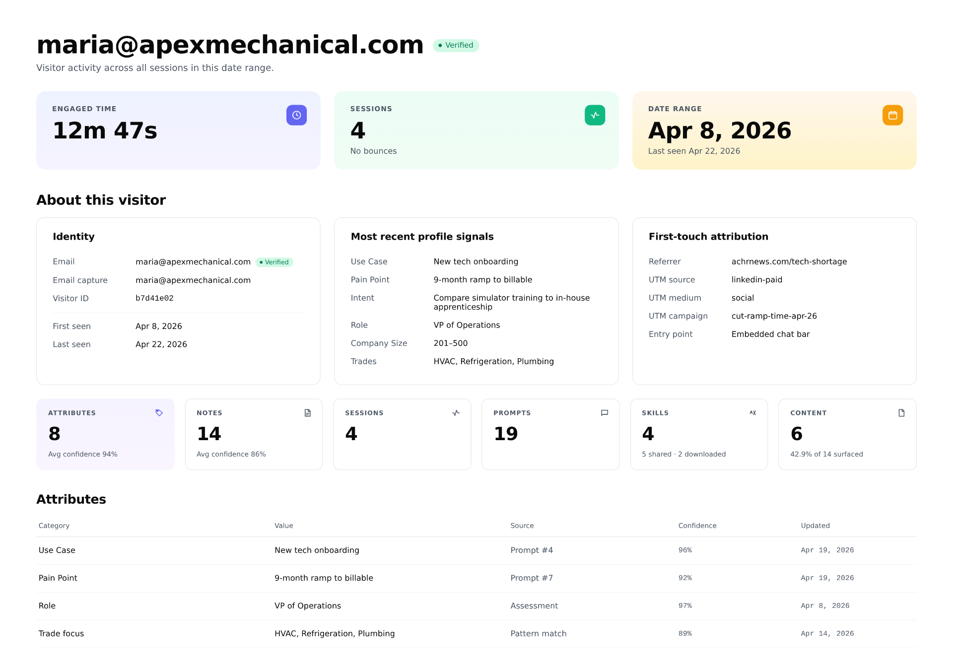Click the chat bubble icon on Prompts tile
Screen dimensions: 953x657
[605, 413]
